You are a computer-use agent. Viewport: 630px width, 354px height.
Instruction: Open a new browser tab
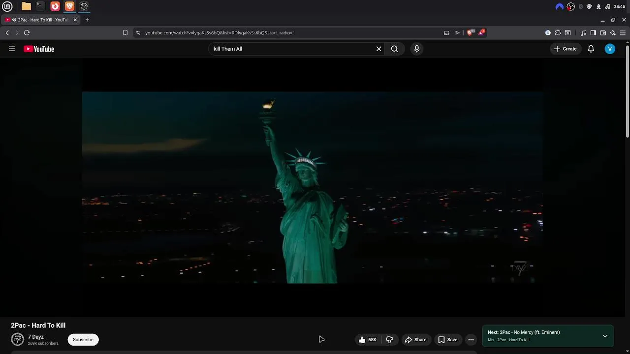(x=87, y=20)
